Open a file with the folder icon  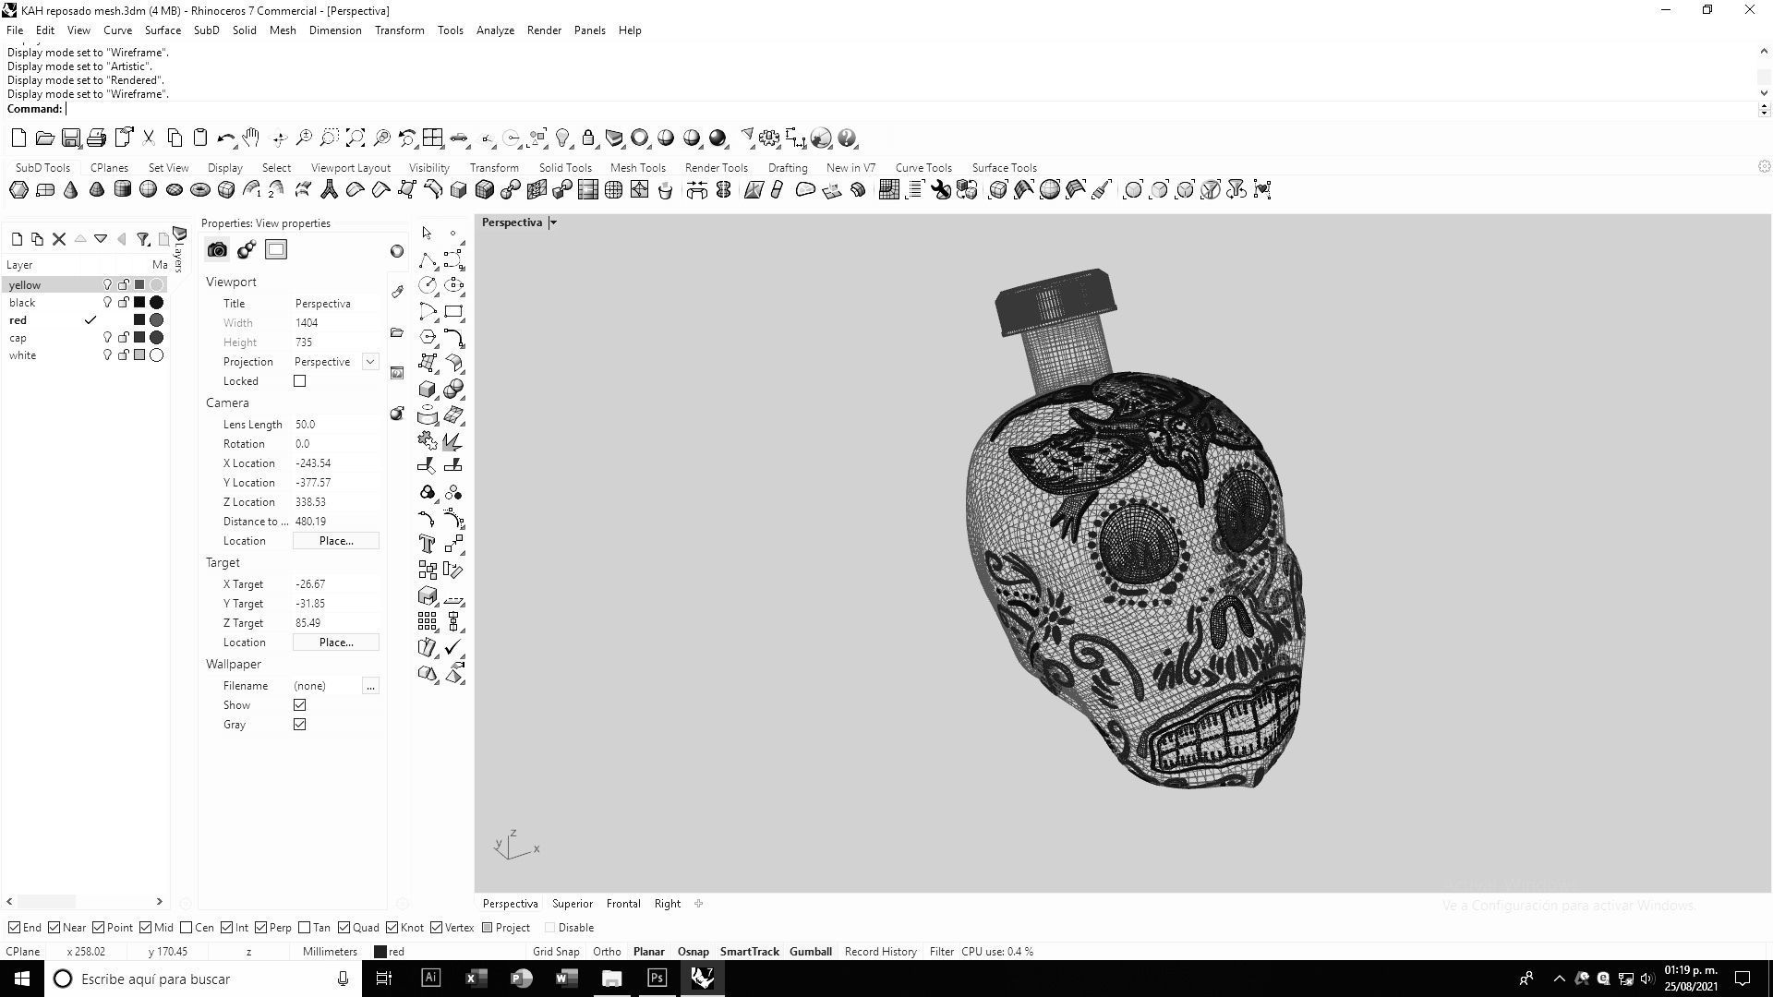(x=44, y=138)
